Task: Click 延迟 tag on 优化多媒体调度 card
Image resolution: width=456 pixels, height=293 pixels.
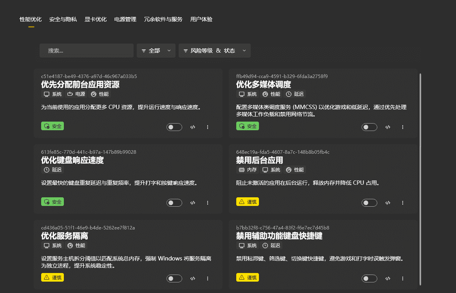Action: 295,94
